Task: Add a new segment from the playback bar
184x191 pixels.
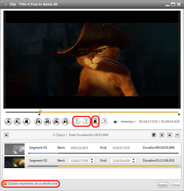Action: 95,122
